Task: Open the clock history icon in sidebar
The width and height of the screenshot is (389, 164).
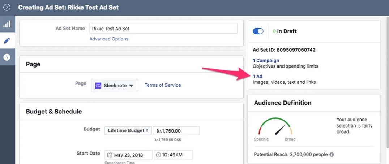Action: 7,57
